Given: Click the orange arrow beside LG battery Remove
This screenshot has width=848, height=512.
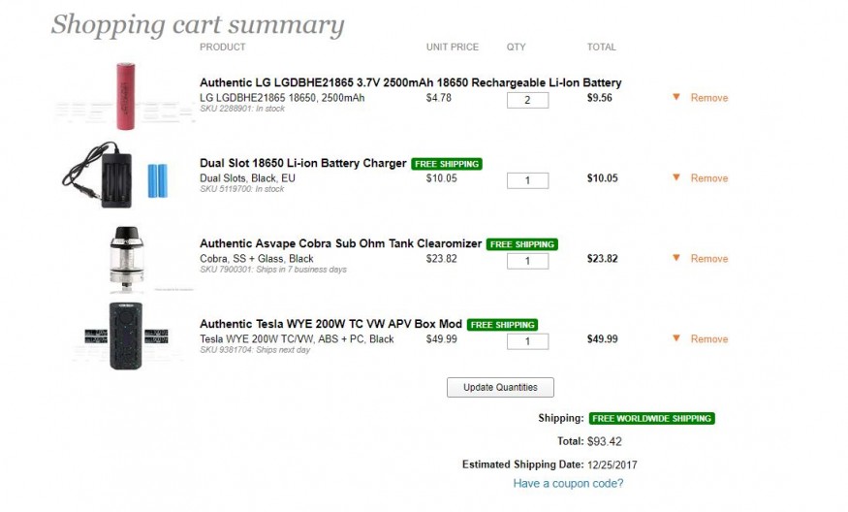Looking at the screenshot, I should [x=676, y=97].
